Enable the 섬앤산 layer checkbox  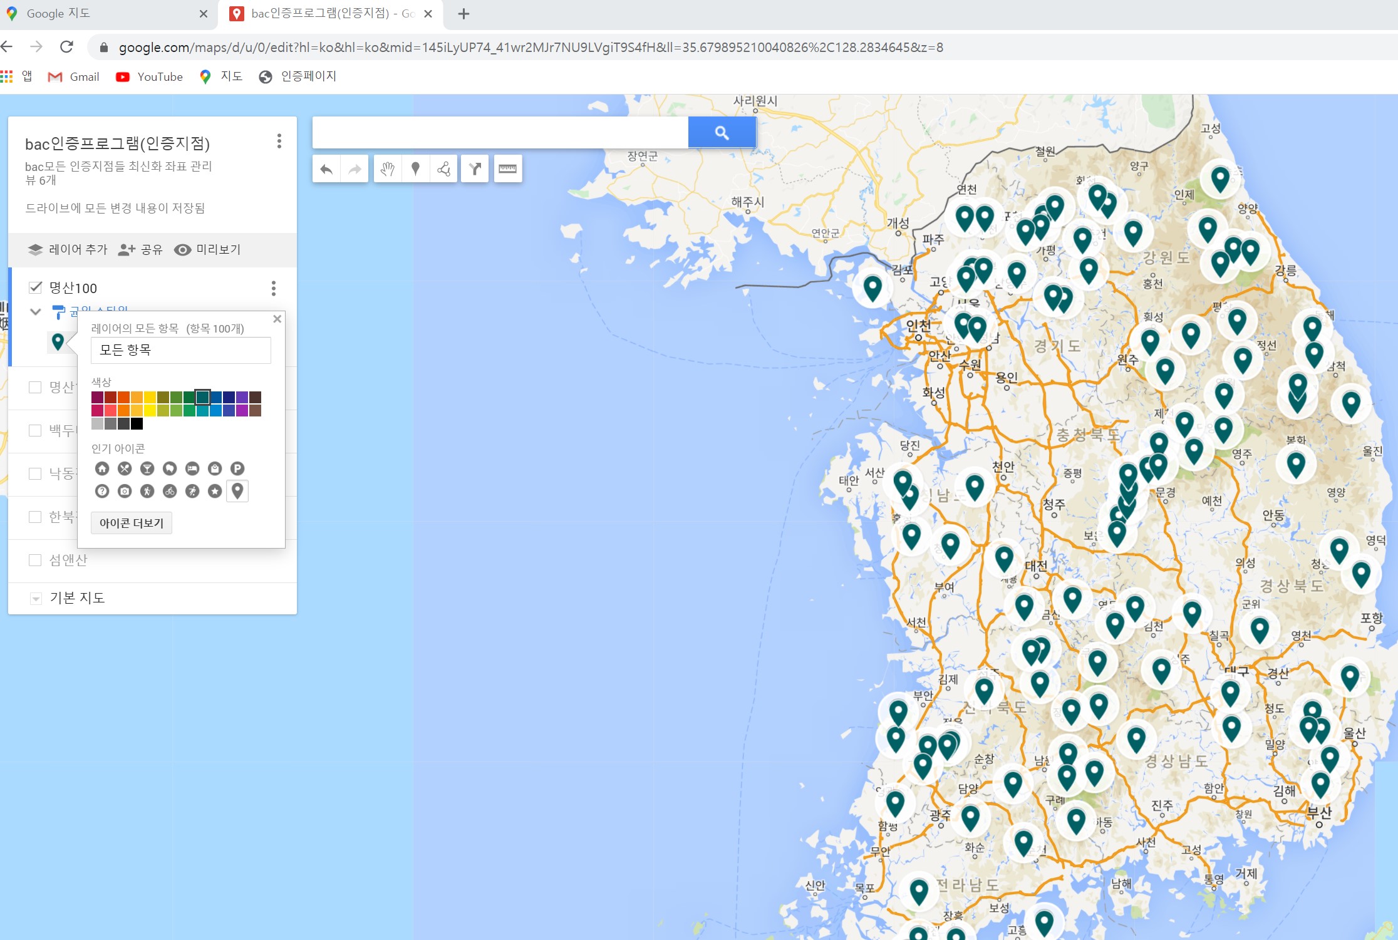click(35, 560)
